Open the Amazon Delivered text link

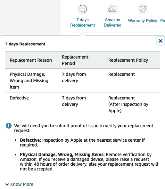[112, 22]
